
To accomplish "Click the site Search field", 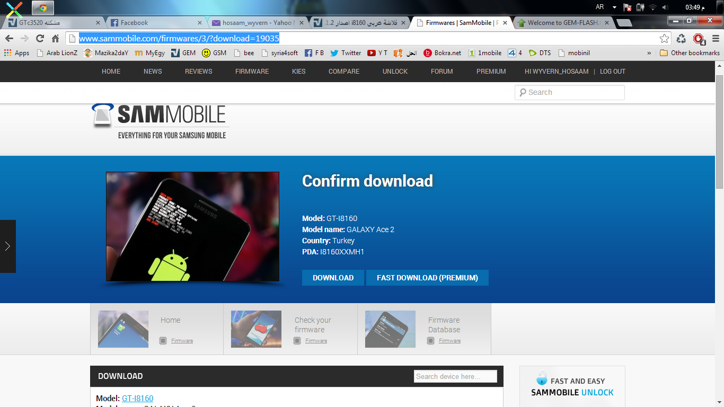I will click(570, 92).
